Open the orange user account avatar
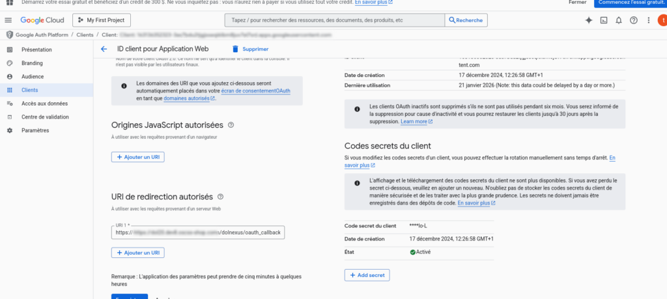The width and height of the screenshot is (667, 299). click(662, 20)
